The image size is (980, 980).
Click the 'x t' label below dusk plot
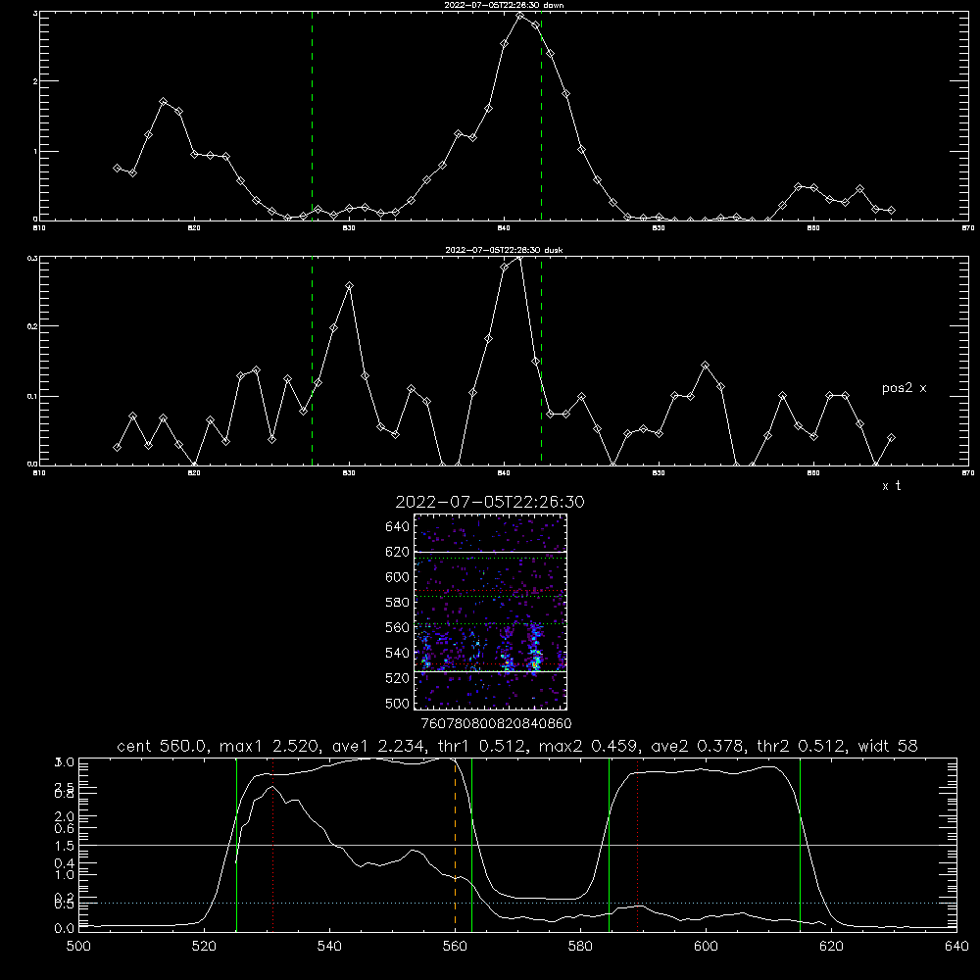click(891, 486)
